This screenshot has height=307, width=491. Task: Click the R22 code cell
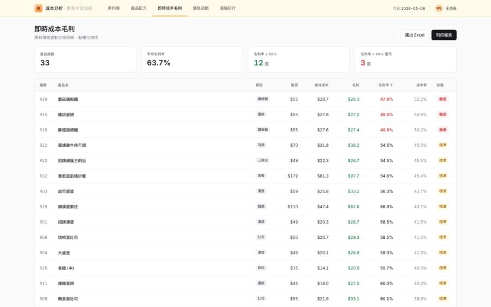click(43, 145)
